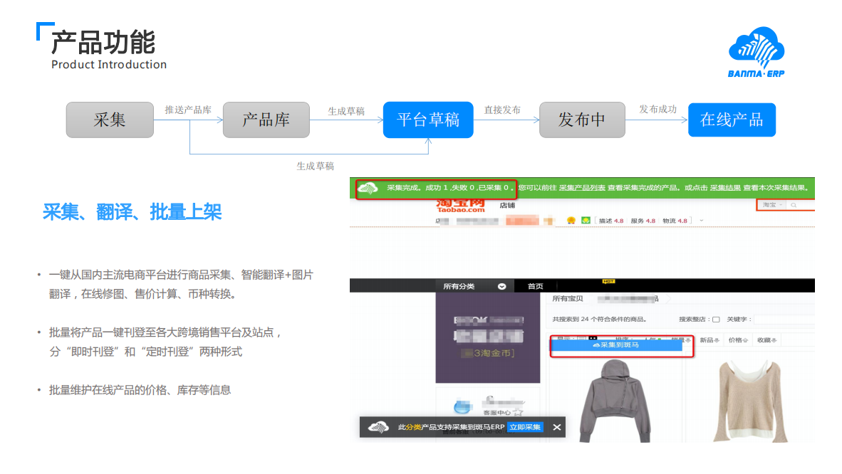
Task: Expand the chevron after 物流 4.8 rating
Action: click(x=700, y=218)
